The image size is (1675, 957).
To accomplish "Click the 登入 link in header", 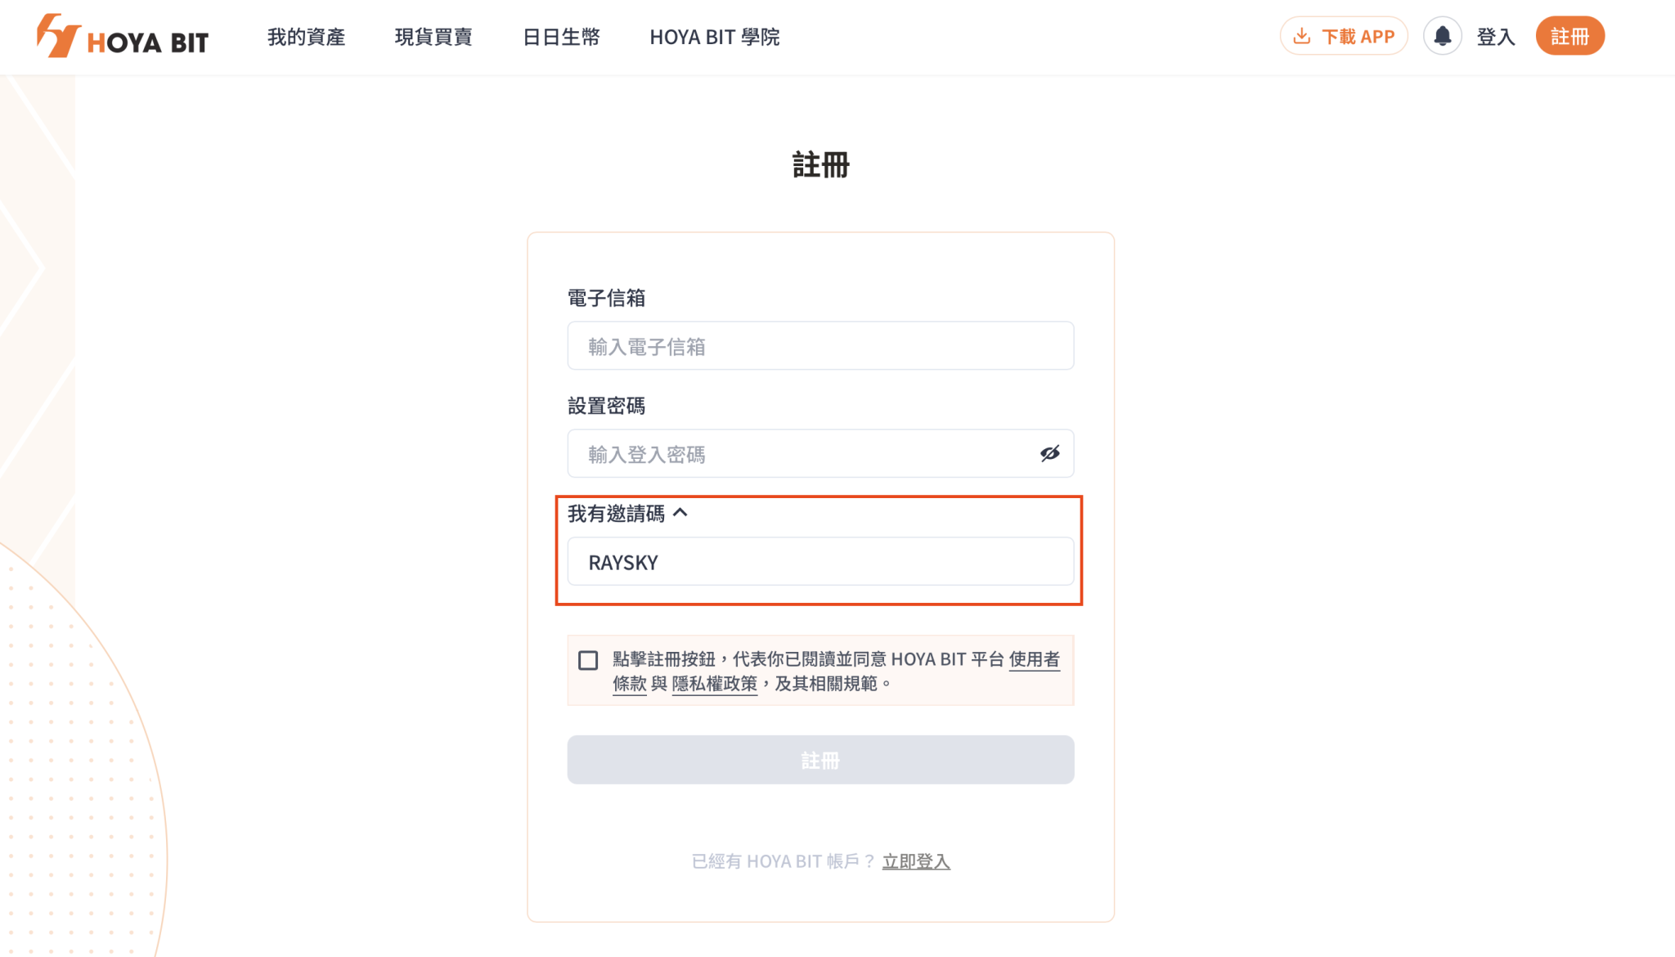I will pyautogui.click(x=1496, y=37).
